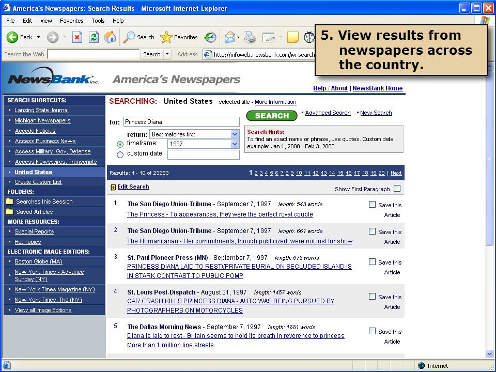Open the Advanced Search link
This screenshot has height=372, width=496.
[x=328, y=113]
